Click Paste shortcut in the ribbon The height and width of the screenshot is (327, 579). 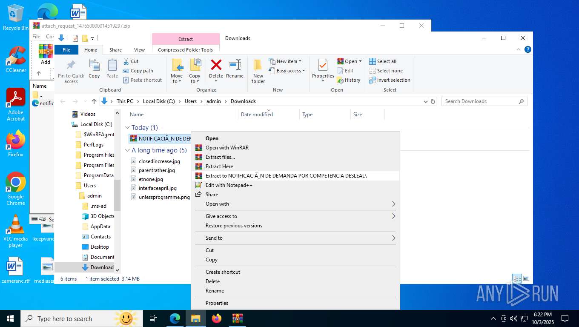142,80
